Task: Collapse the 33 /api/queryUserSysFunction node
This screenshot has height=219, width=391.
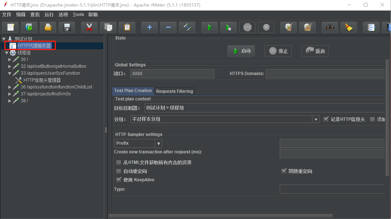Action: (x=9, y=74)
